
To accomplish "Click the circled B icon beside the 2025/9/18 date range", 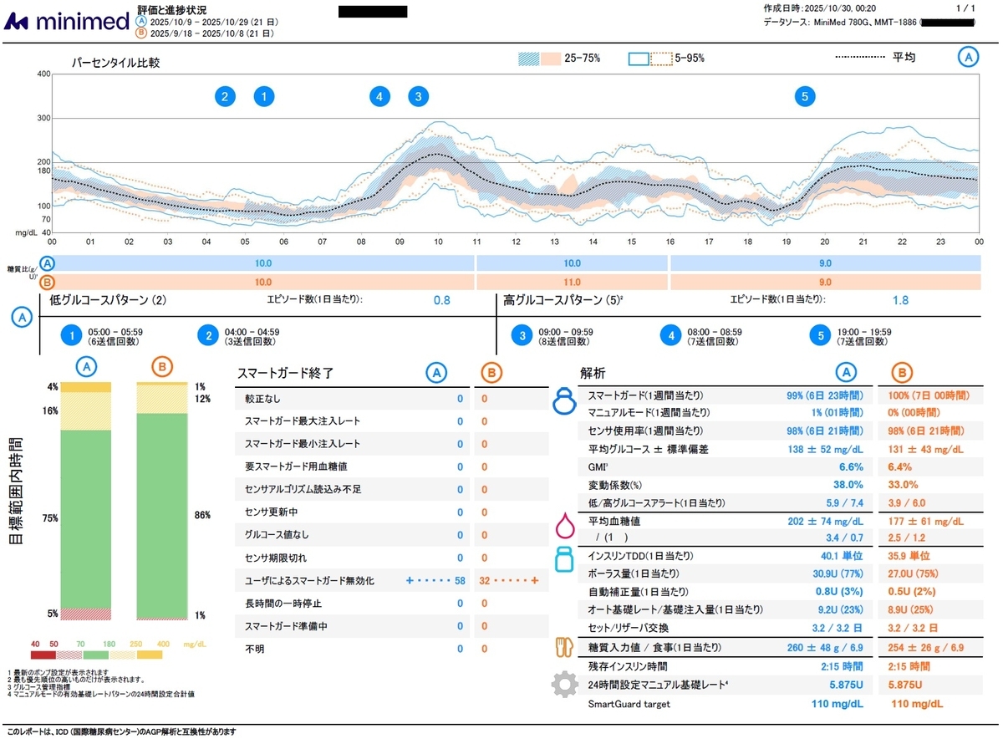I will click(141, 33).
